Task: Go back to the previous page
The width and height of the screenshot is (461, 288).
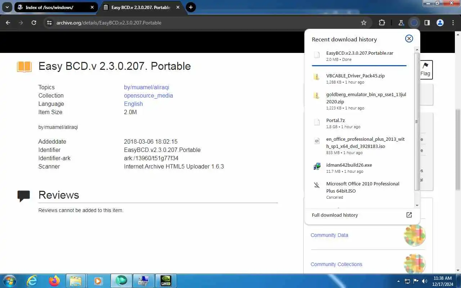Action: tap(8, 23)
